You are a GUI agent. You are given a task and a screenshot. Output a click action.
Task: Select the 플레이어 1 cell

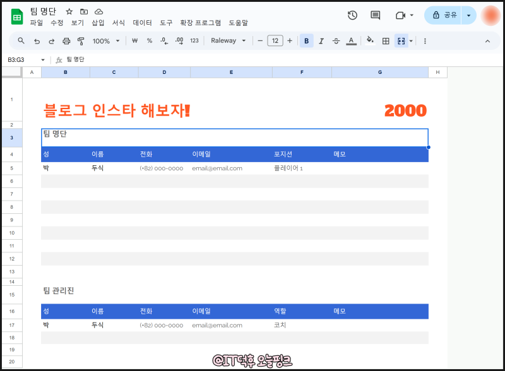tap(302, 168)
